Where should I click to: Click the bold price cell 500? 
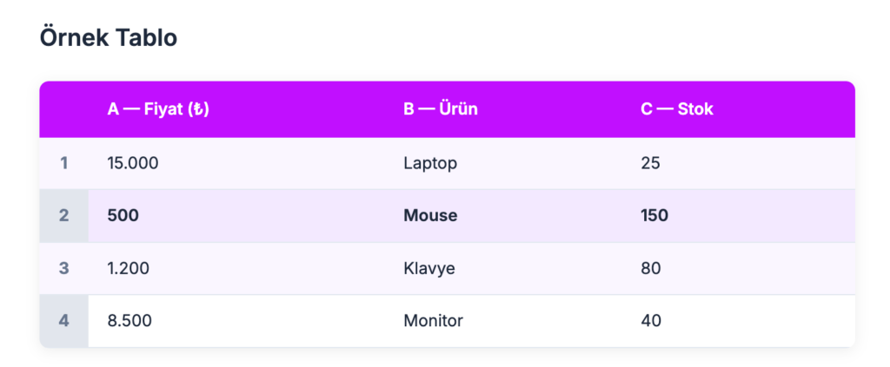coord(123,215)
